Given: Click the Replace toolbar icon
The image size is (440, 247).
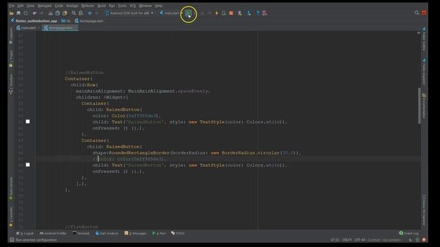Looking at the screenshot, I should tap(81, 13).
